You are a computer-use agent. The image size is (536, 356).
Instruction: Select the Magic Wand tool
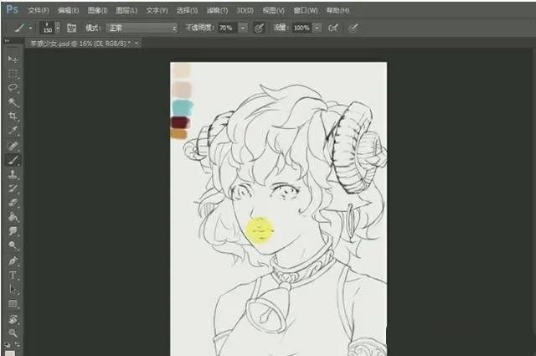(13, 102)
